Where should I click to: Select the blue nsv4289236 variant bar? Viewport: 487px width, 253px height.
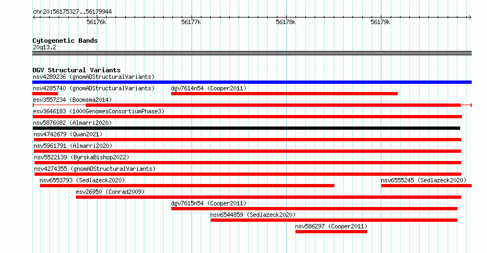[252, 82]
